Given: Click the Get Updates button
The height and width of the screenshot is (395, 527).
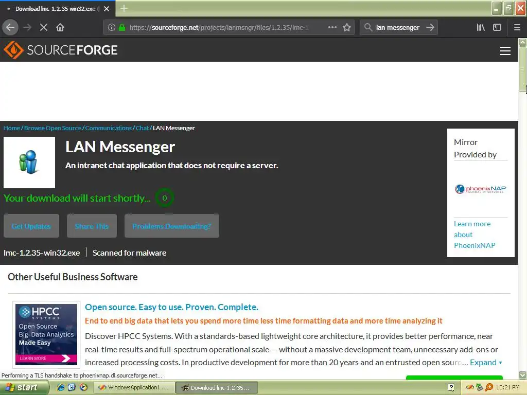Looking at the screenshot, I should (x=31, y=226).
